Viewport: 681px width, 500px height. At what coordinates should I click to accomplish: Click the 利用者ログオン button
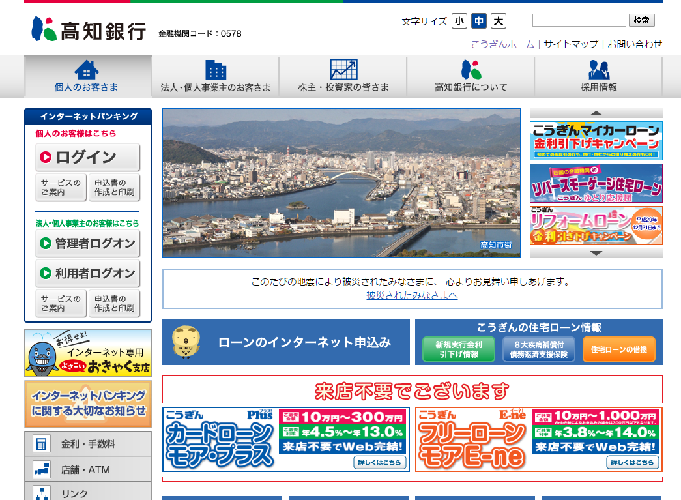(x=88, y=273)
